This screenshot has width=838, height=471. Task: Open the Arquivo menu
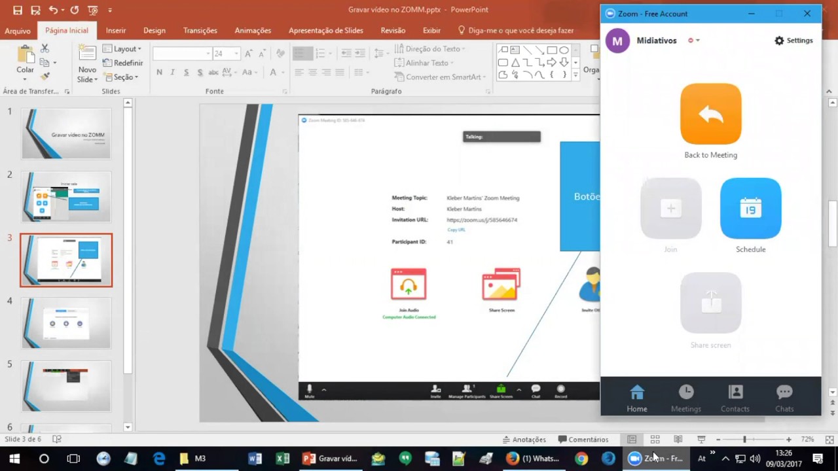pyautogui.click(x=18, y=31)
